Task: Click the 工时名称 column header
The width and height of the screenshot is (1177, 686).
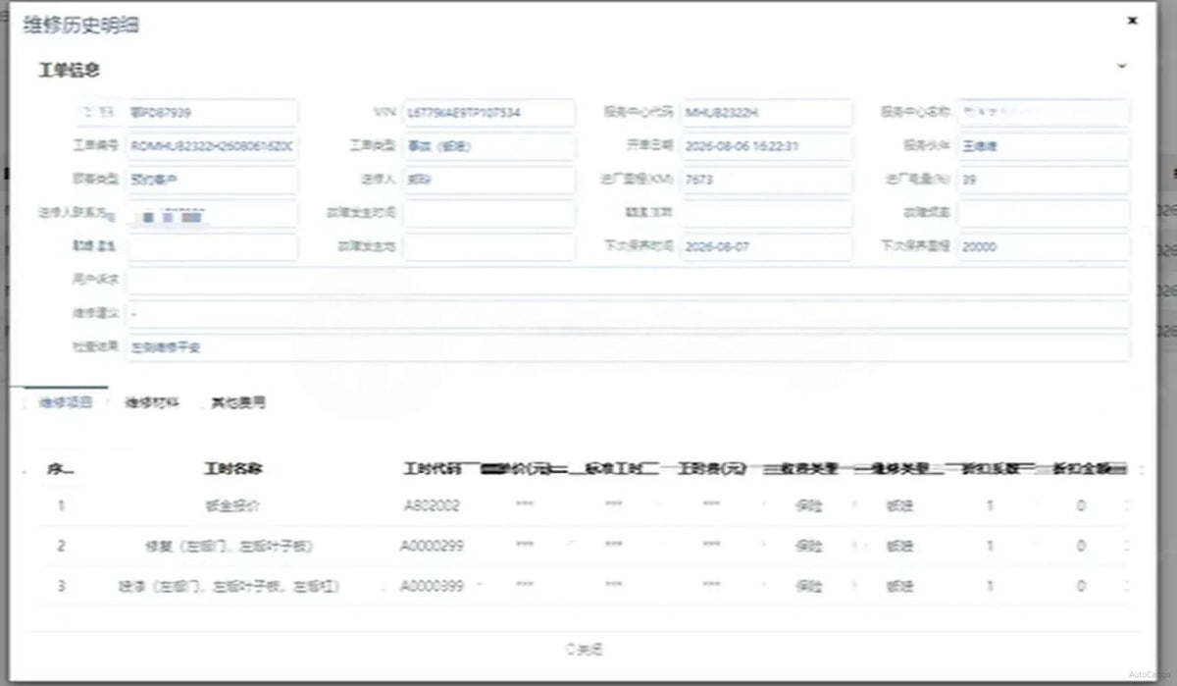Action: coord(232,469)
